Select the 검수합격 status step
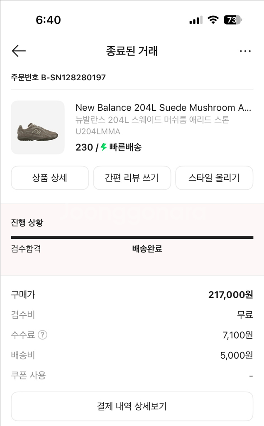This screenshot has height=426, width=264. point(26,249)
